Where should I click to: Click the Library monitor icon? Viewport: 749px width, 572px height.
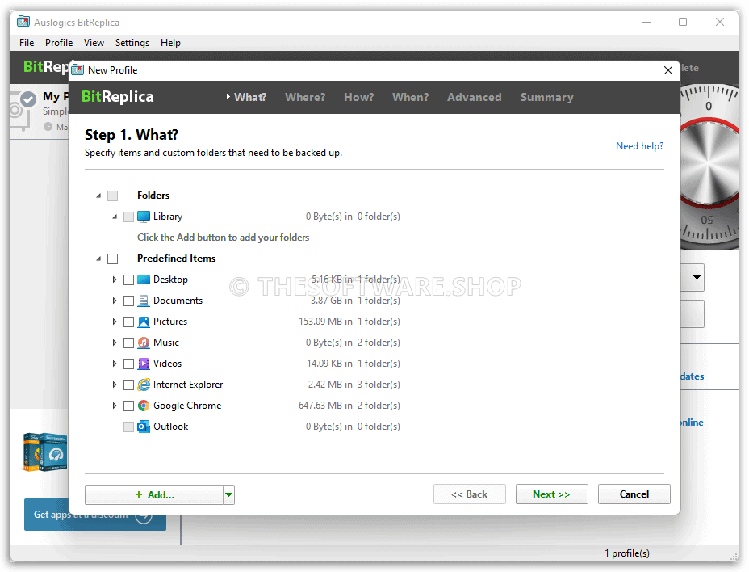(x=144, y=217)
